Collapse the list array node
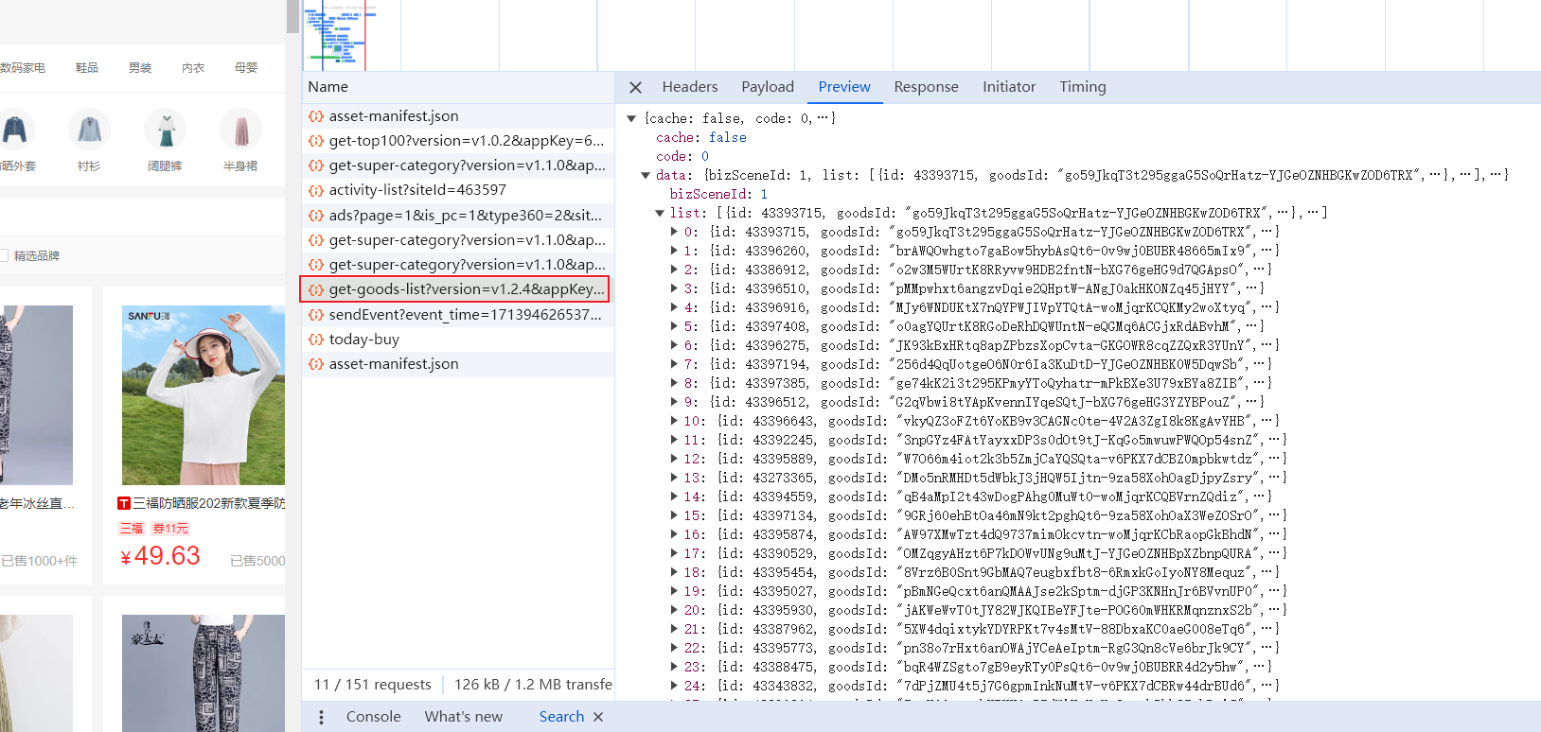Viewport: 1541px width, 732px height. (660, 213)
